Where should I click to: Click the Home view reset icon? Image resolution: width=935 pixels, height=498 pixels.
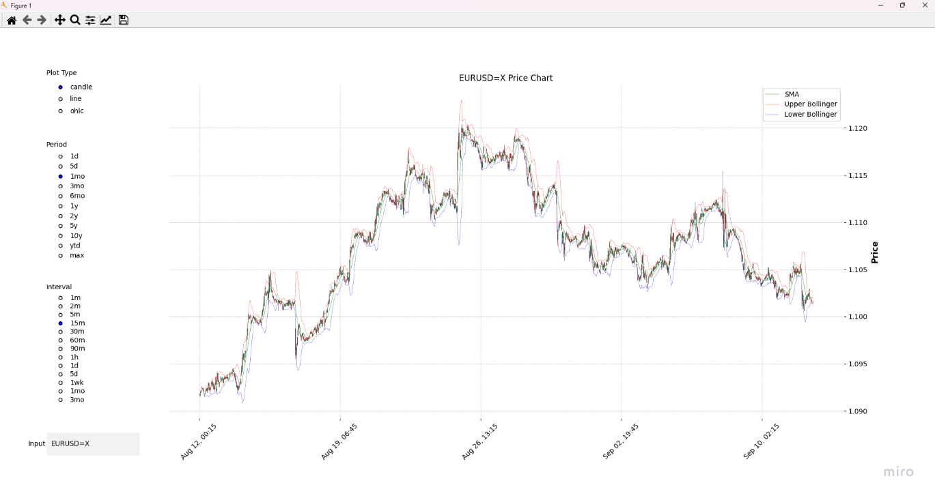pos(10,20)
